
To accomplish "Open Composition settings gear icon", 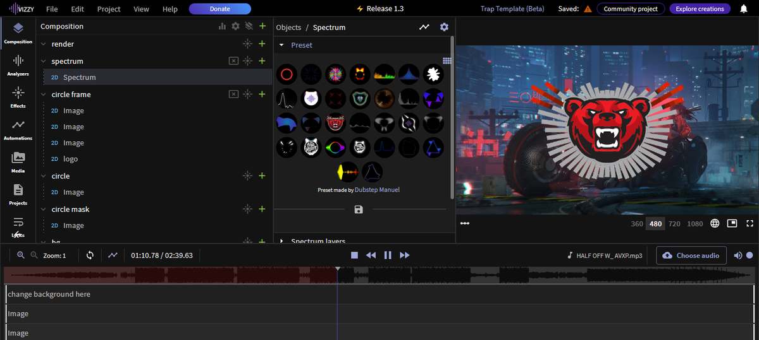I will tap(235, 26).
